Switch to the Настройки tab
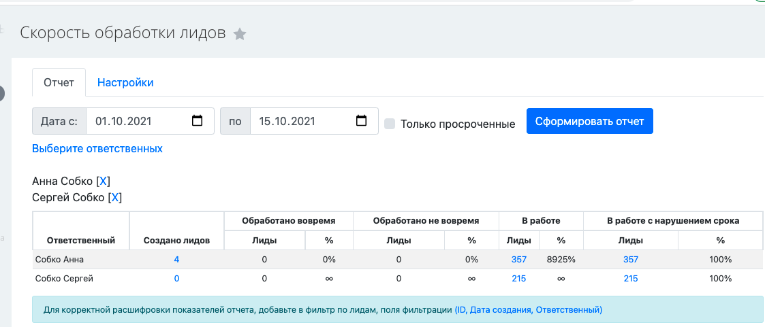This screenshot has height=327, width=765. (125, 82)
